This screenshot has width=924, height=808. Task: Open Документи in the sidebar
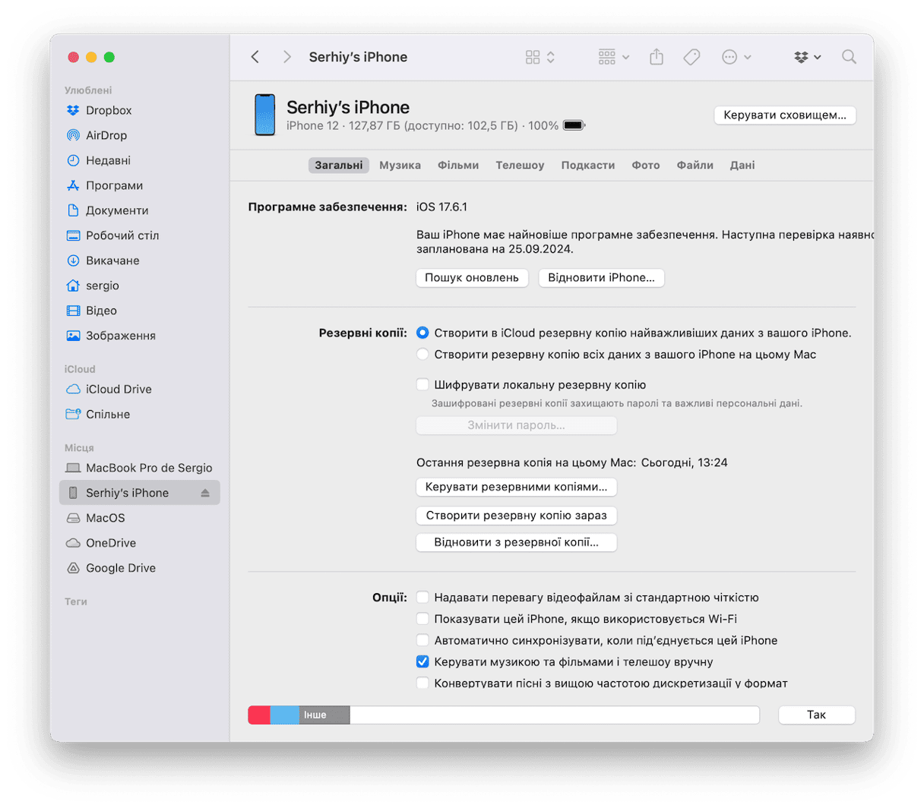[139, 210]
